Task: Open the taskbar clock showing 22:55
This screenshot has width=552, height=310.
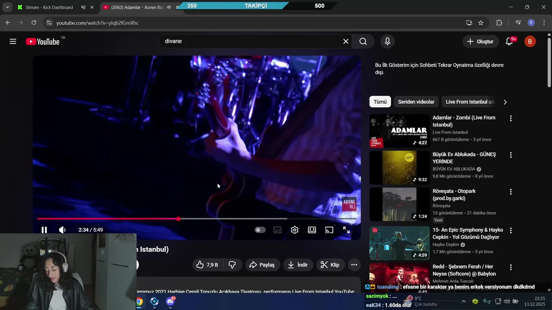Action: pyautogui.click(x=534, y=301)
